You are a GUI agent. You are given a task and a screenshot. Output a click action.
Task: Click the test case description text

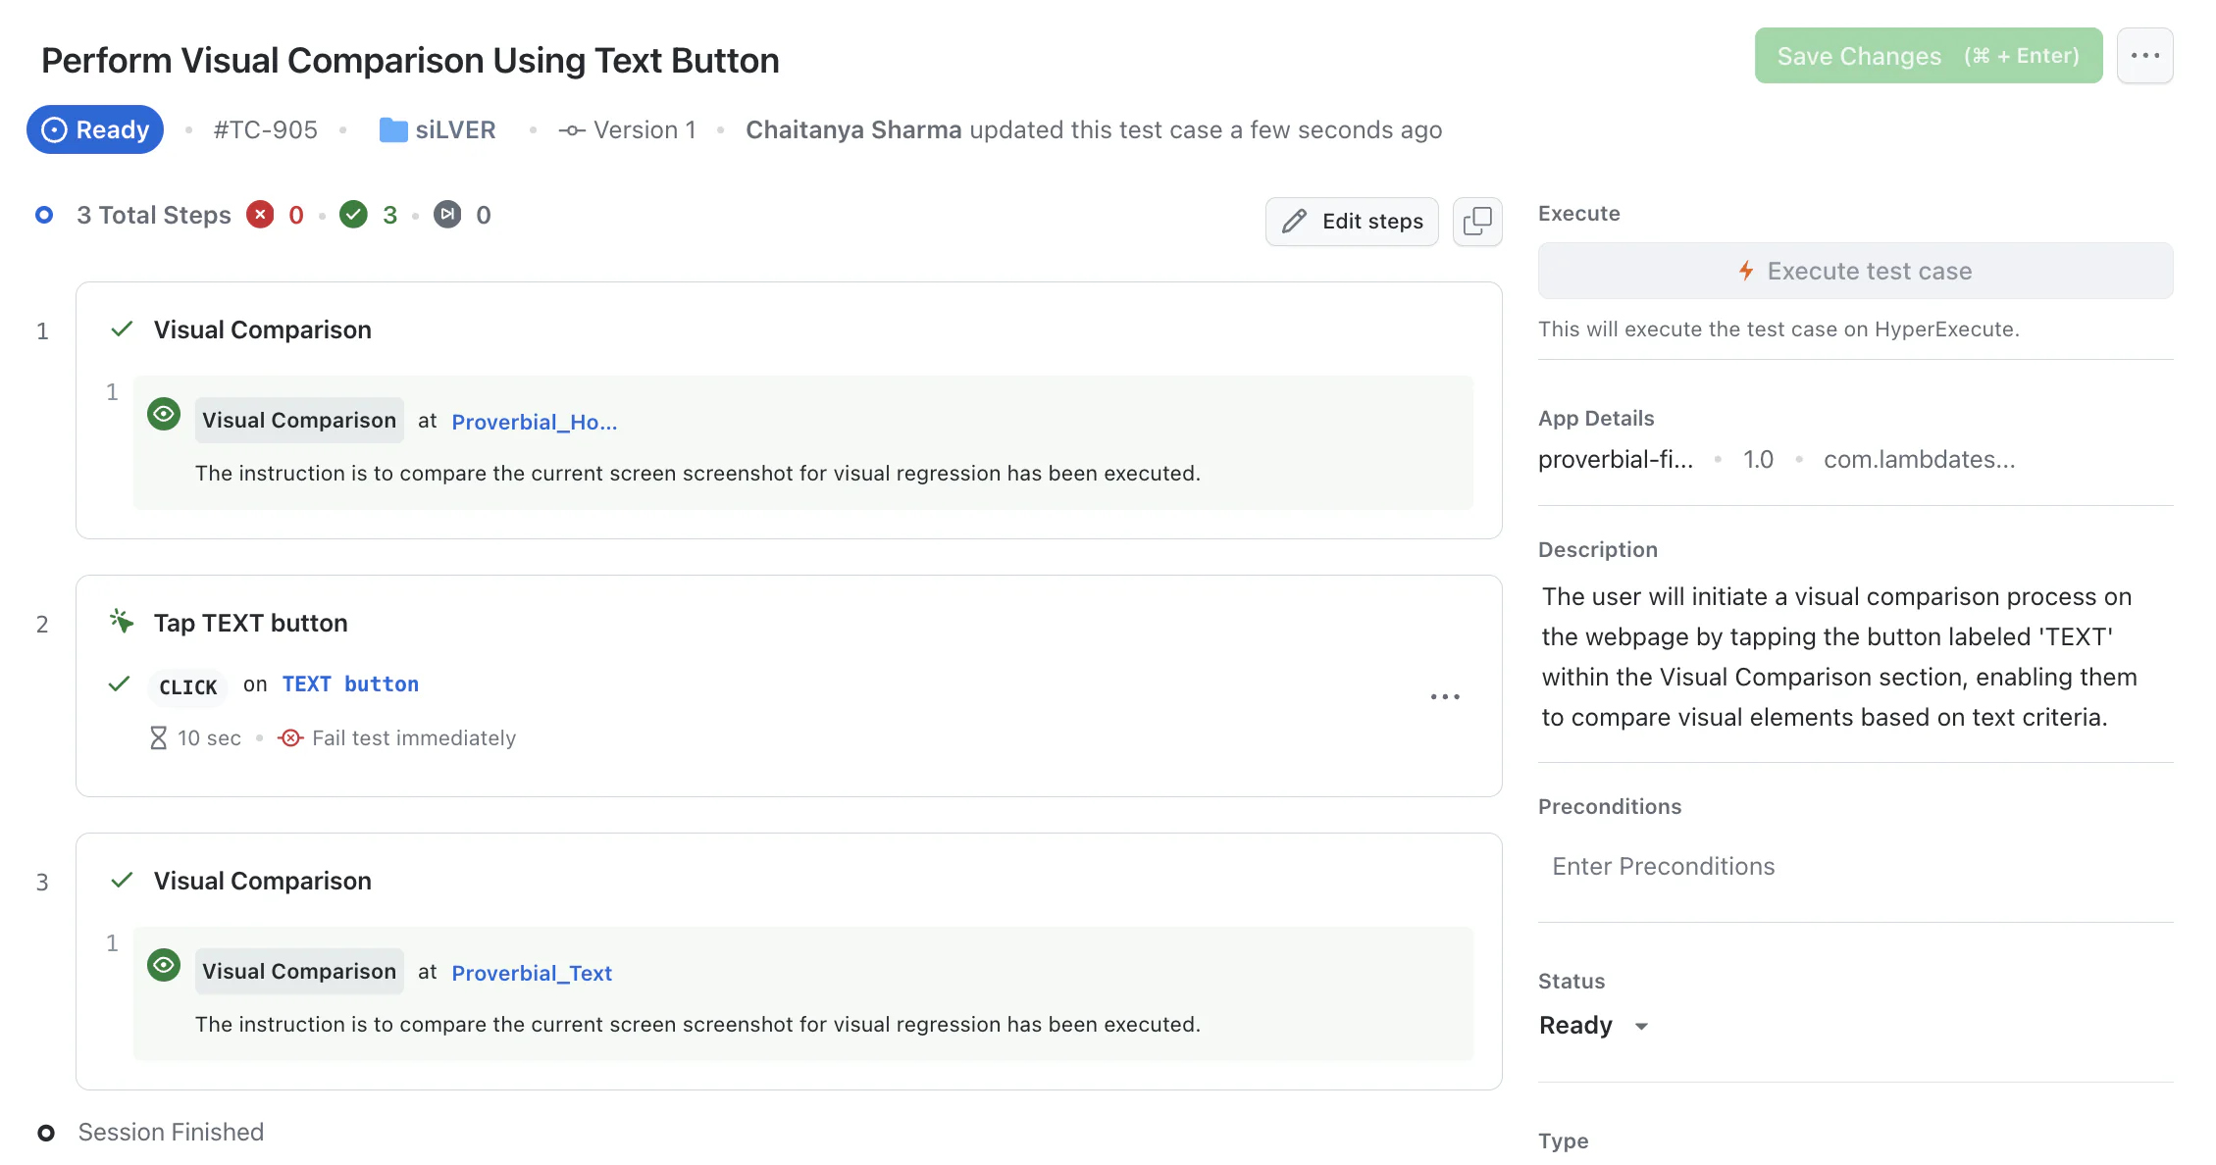(1839, 657)
